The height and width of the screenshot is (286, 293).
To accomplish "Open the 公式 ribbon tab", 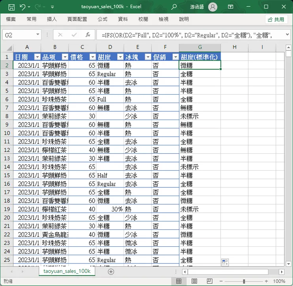I will point(102,19).
